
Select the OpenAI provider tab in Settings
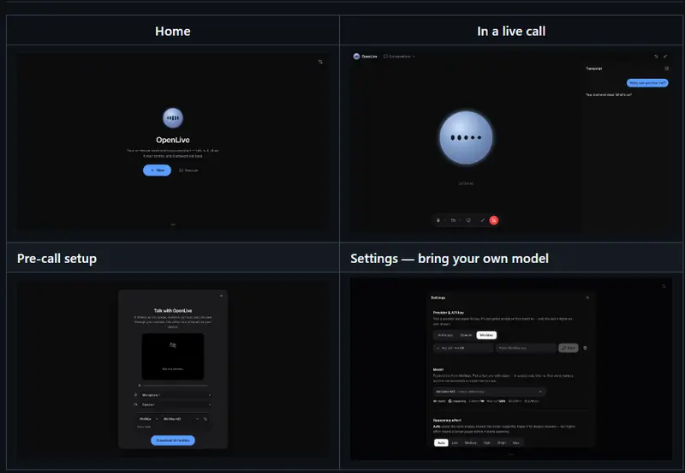(466, 335)
